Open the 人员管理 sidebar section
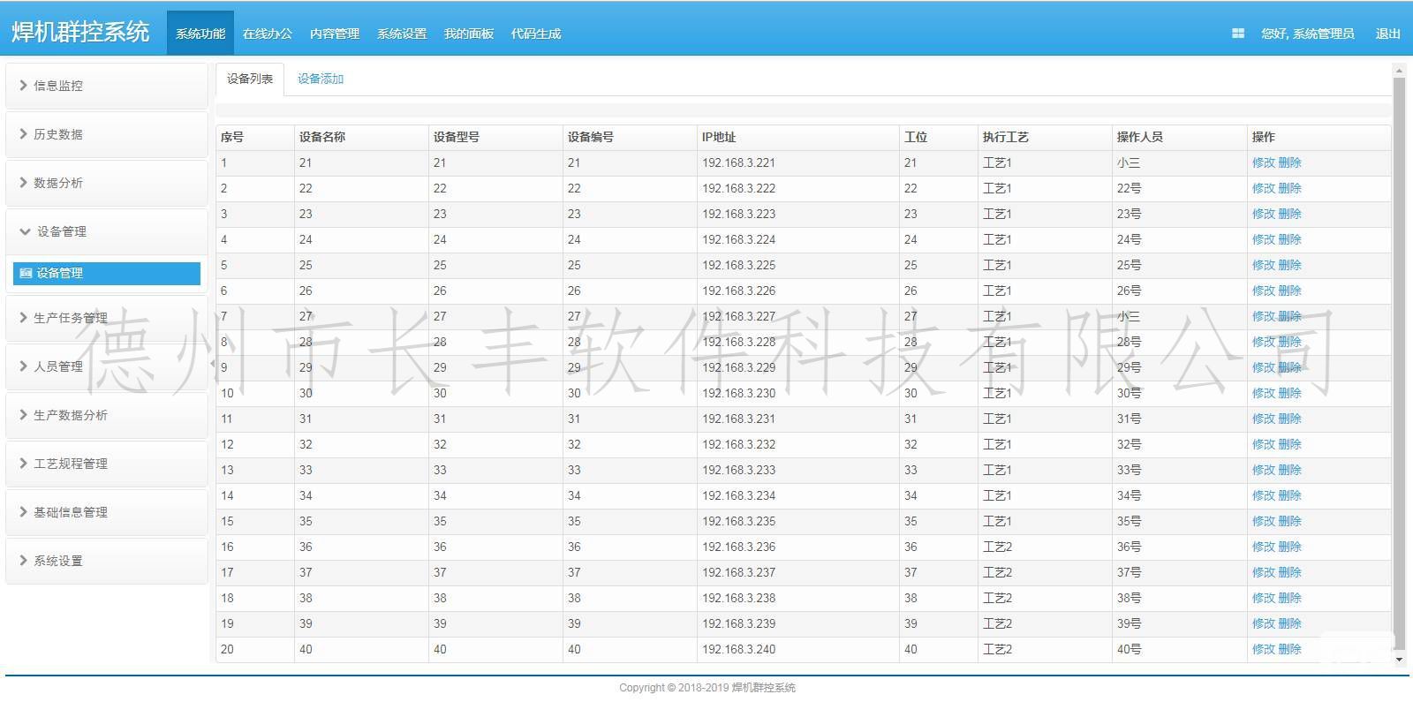The height and width of the screenshot is (702, 1413). 58,366
